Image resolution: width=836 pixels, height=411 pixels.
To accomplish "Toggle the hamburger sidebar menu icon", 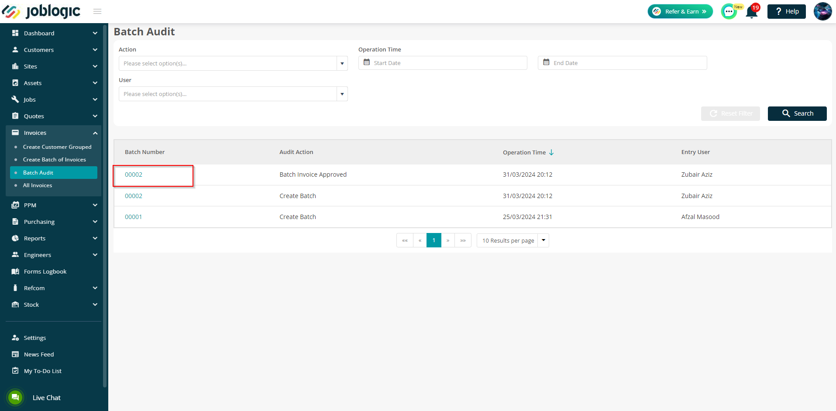I will click(97, 11).
